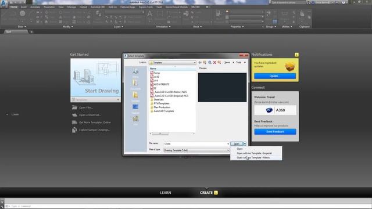Sort by the Name column header
The image size is (372, 209).
(173, 69)
